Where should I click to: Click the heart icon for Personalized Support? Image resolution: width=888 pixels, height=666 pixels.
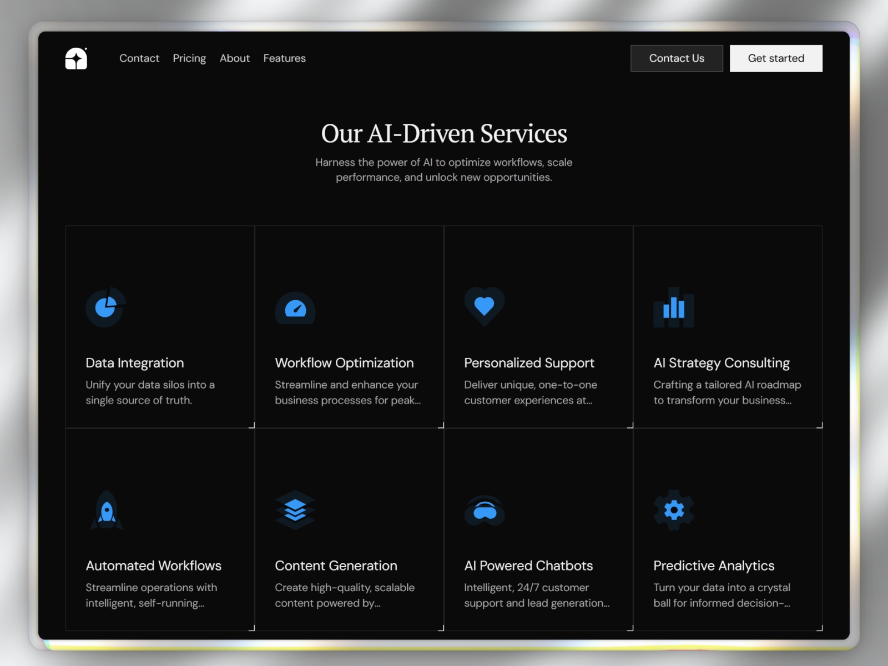(485, 306)
